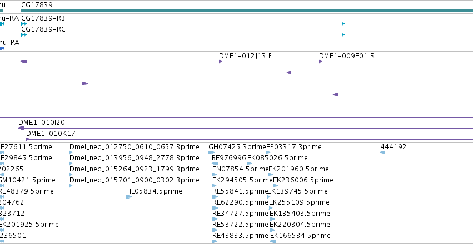Click the DME1-012J13.F arrow marker

point(220,62)
